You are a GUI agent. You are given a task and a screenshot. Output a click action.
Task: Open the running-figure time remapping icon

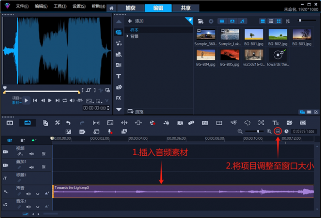pos(233,123)
